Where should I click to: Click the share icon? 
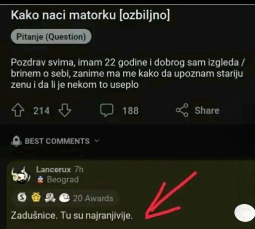click(182, 110)
